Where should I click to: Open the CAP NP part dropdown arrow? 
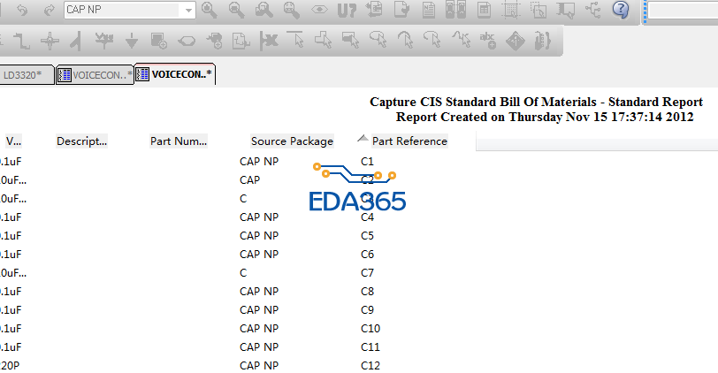pos(188,10)
